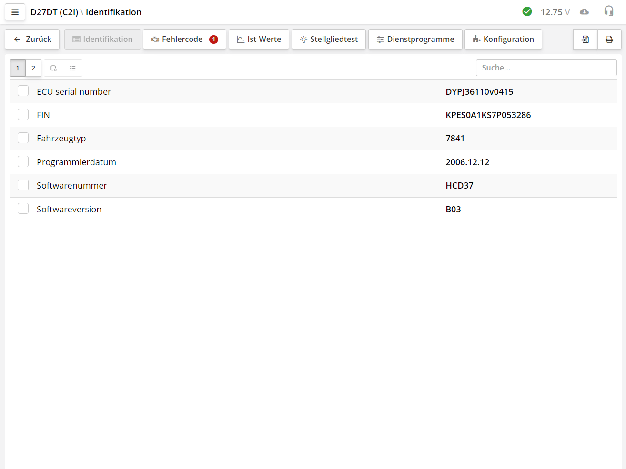Check the connection status green checkmark
This screenshot has height=469, width=626.
(527, 11)
